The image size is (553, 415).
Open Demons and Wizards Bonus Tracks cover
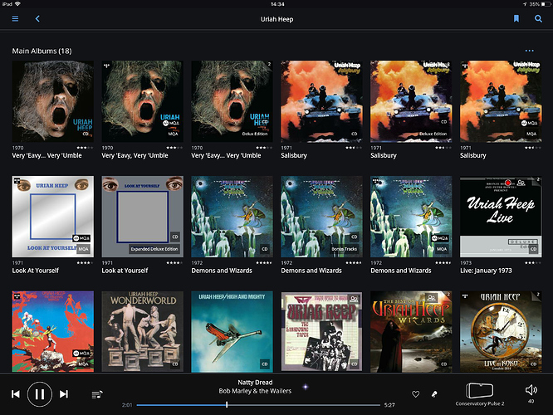click(x=321, y=217)
